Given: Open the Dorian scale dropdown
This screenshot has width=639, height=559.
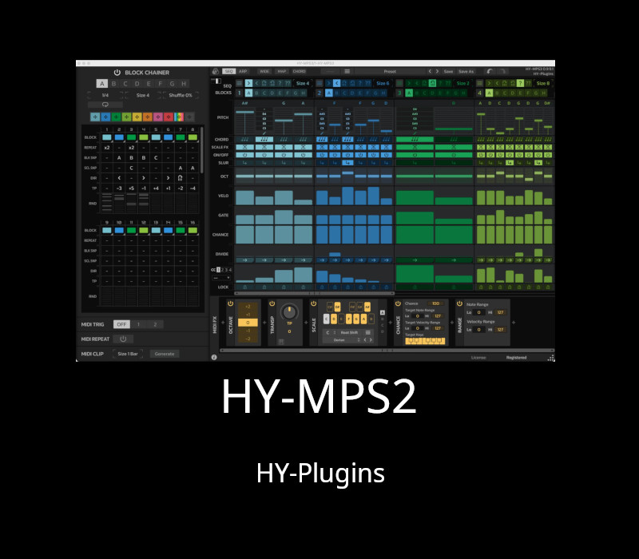Looking at the screenshot, I should (339, 339).
